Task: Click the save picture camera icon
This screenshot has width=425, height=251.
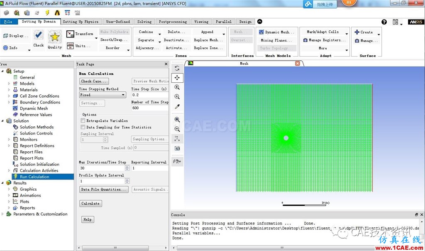Action: coord(177,148)
